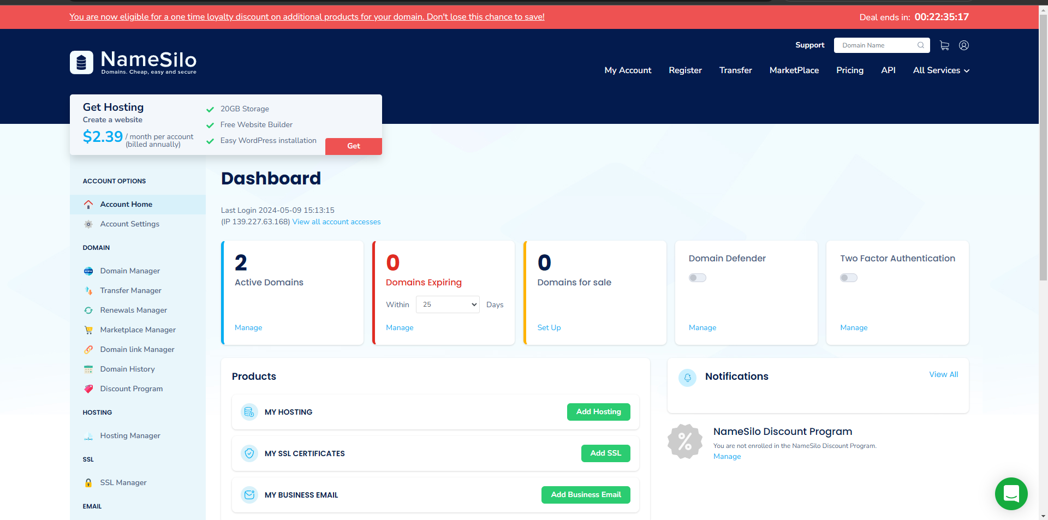Click Manage under Two Factor Authentication

point(854,328)
